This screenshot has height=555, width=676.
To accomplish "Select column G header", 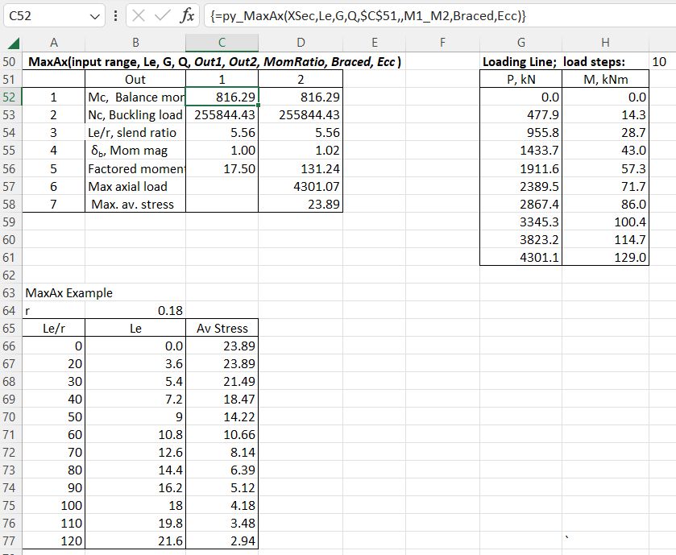I will 521,43.
